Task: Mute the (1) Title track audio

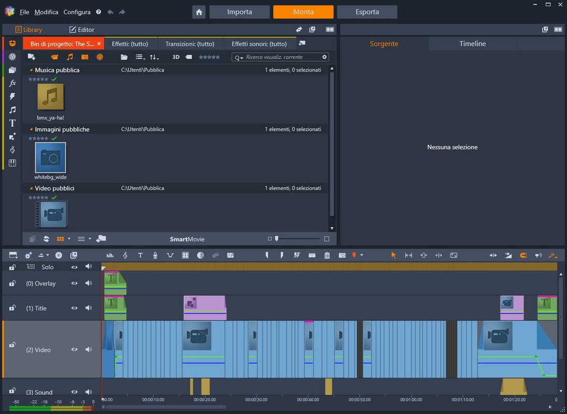Action: click(x=89, y=308)
